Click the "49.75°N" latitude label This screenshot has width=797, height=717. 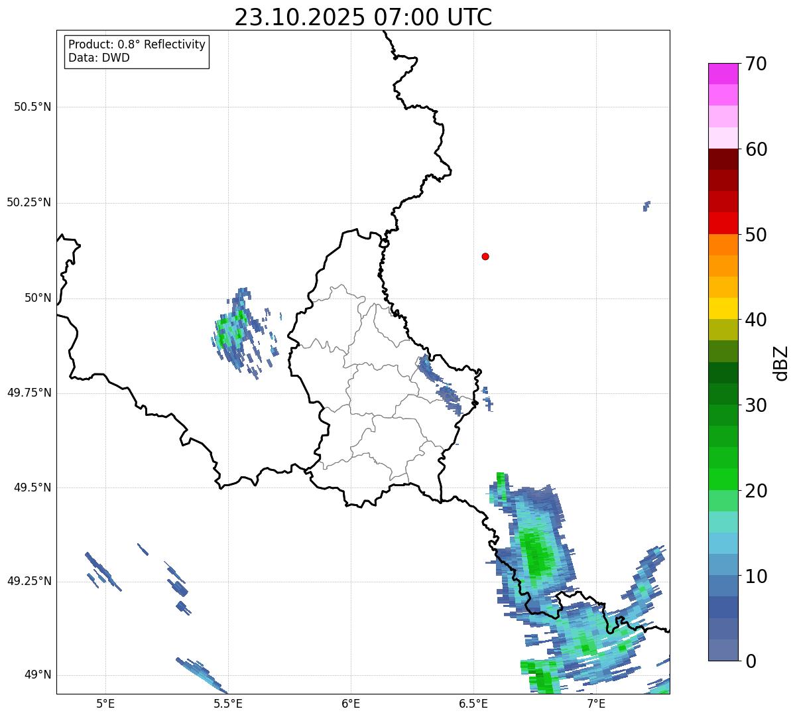tap(29, 393)
